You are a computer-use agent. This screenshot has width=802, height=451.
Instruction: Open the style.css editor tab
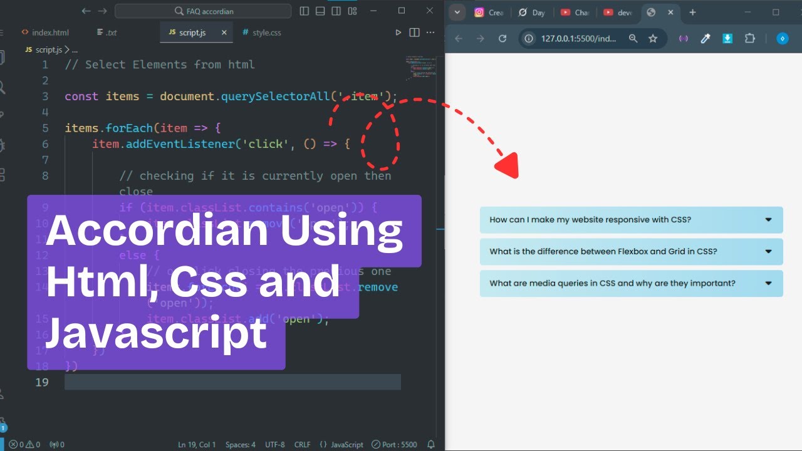coord(262,33)
